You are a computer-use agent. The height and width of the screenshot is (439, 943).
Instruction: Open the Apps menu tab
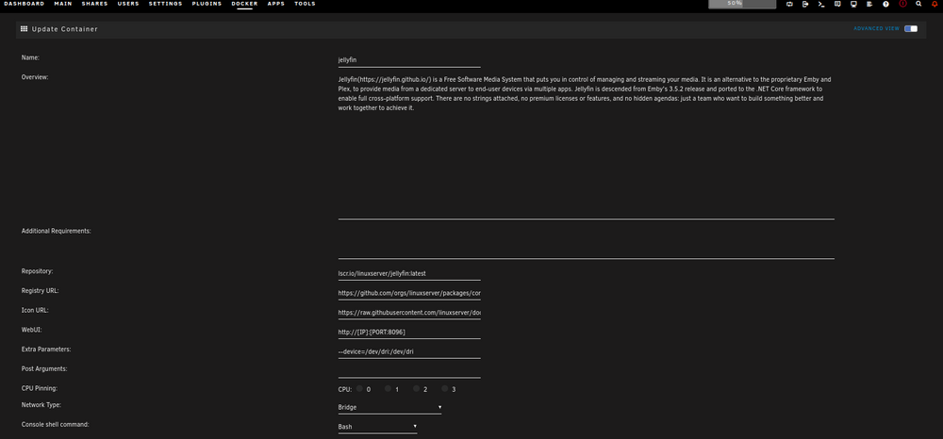tap(276, 4)
